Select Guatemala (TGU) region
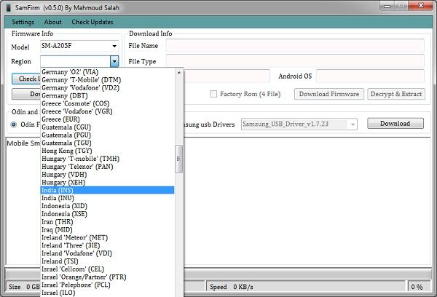 tap(107, 143)
